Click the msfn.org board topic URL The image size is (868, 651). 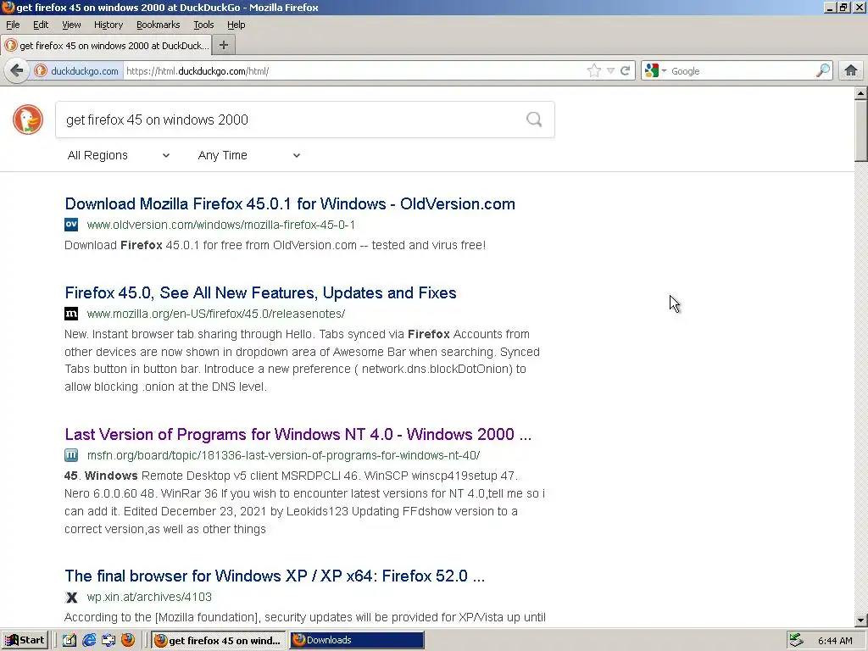coord(283,455)
